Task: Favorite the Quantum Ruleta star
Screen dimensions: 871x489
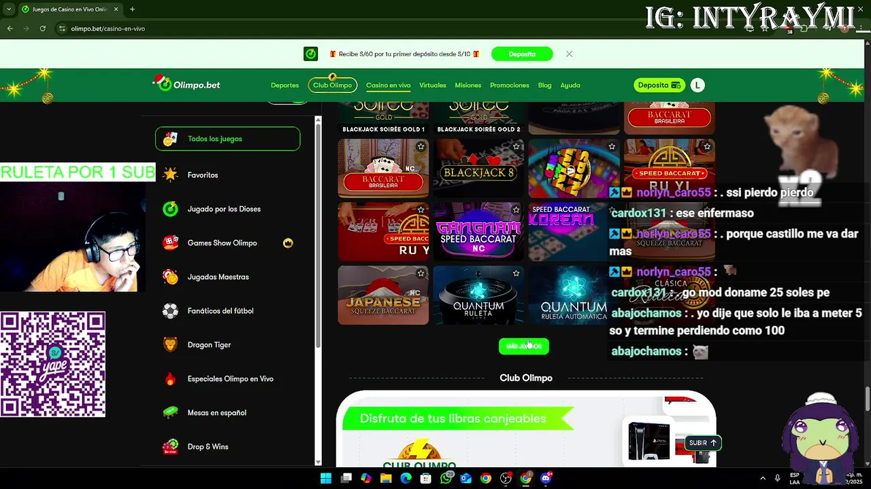Action: pyautogui.click(x=516, y=273)
